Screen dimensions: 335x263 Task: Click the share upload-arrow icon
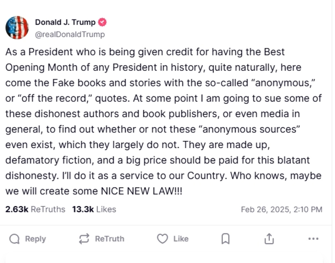269,239
